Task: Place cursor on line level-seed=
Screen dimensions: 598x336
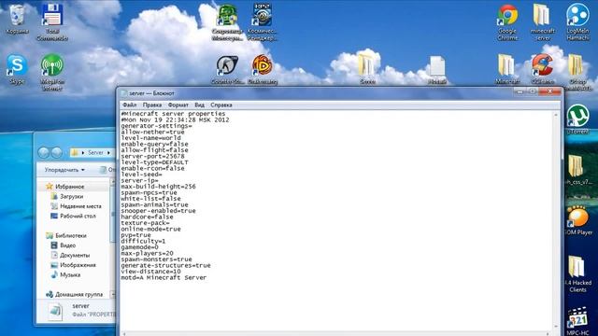Action: pos(142,175)
